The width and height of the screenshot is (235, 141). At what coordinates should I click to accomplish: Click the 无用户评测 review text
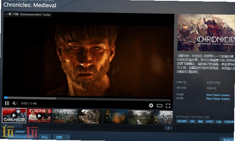(x=213, y=83)
